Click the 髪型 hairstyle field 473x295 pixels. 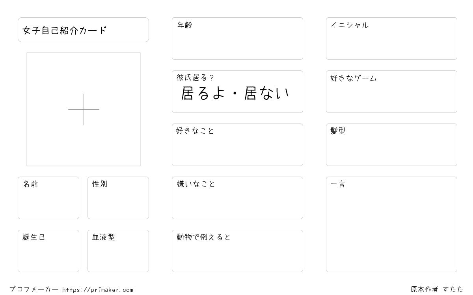[x=391, y=145]
